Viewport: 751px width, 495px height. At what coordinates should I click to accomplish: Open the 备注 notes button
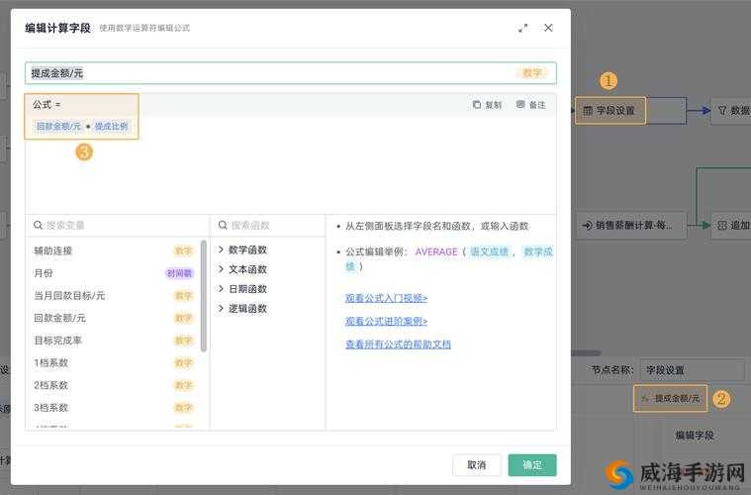(x=531, y=105)
